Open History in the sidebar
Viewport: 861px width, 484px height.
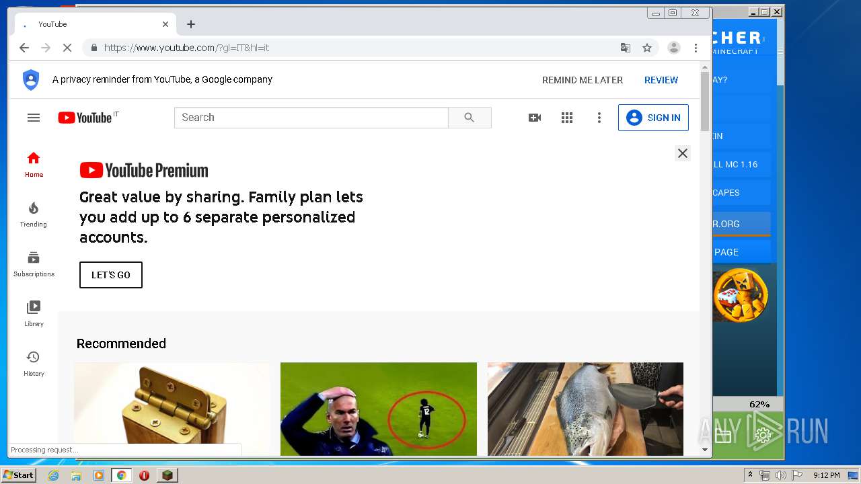[x=34, y=364]
